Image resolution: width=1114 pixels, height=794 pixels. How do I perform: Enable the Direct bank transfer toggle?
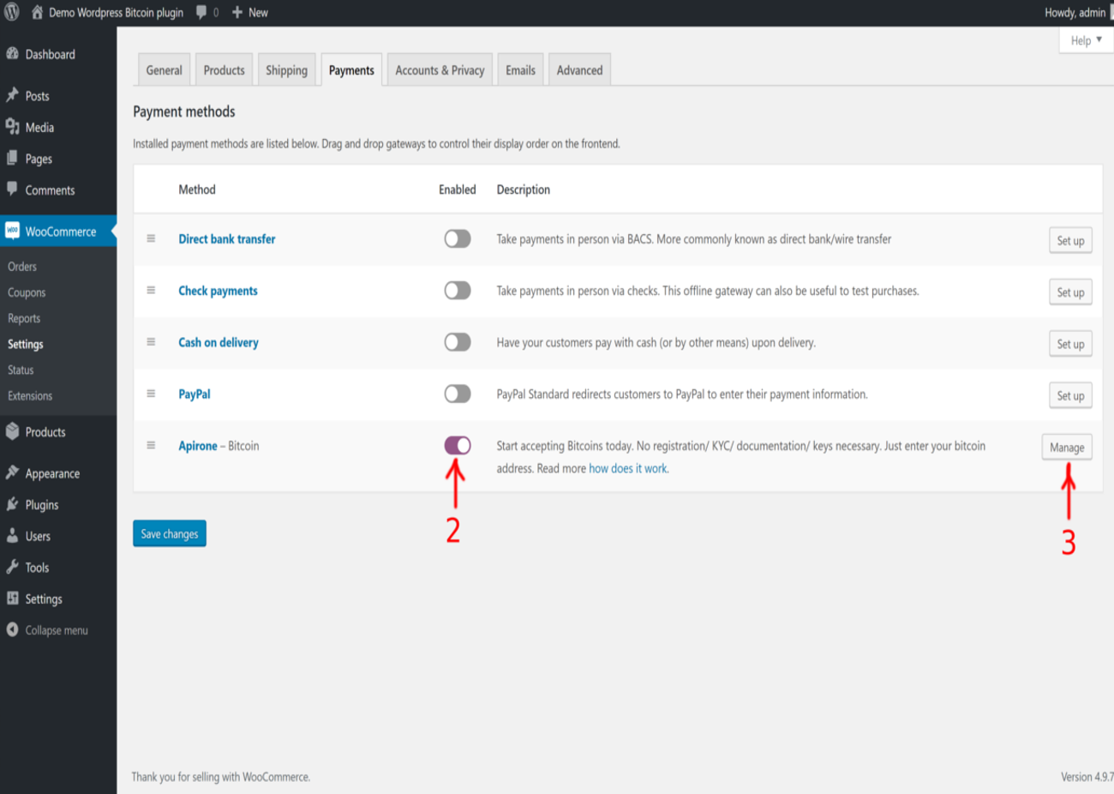click(458, 238)
